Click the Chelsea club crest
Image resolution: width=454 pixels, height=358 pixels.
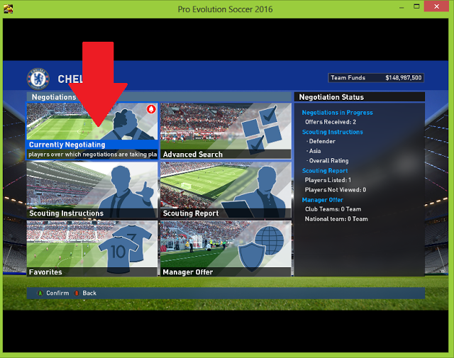pyautogui.click(x=38, y=79)
